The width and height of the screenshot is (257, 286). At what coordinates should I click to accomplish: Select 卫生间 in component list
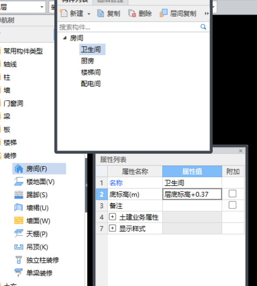coord(92,50)
